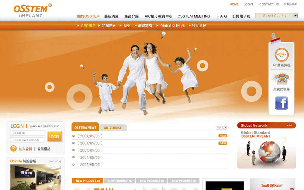Viewport: 304px width, 190px height.
Task: Open the AIC latest courses badge icon
Action: click(282, 55)
